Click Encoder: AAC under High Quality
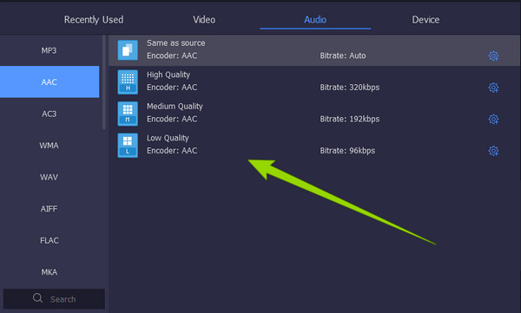The image size is (521, 313). click(x=172, y=88)
